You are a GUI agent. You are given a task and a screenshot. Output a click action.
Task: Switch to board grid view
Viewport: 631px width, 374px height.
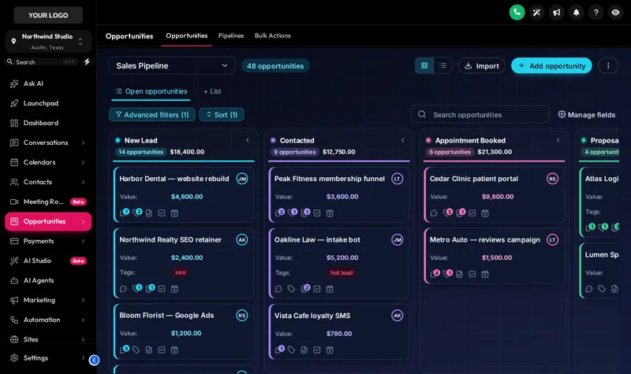pyautogui.click(x=424, y=65)
